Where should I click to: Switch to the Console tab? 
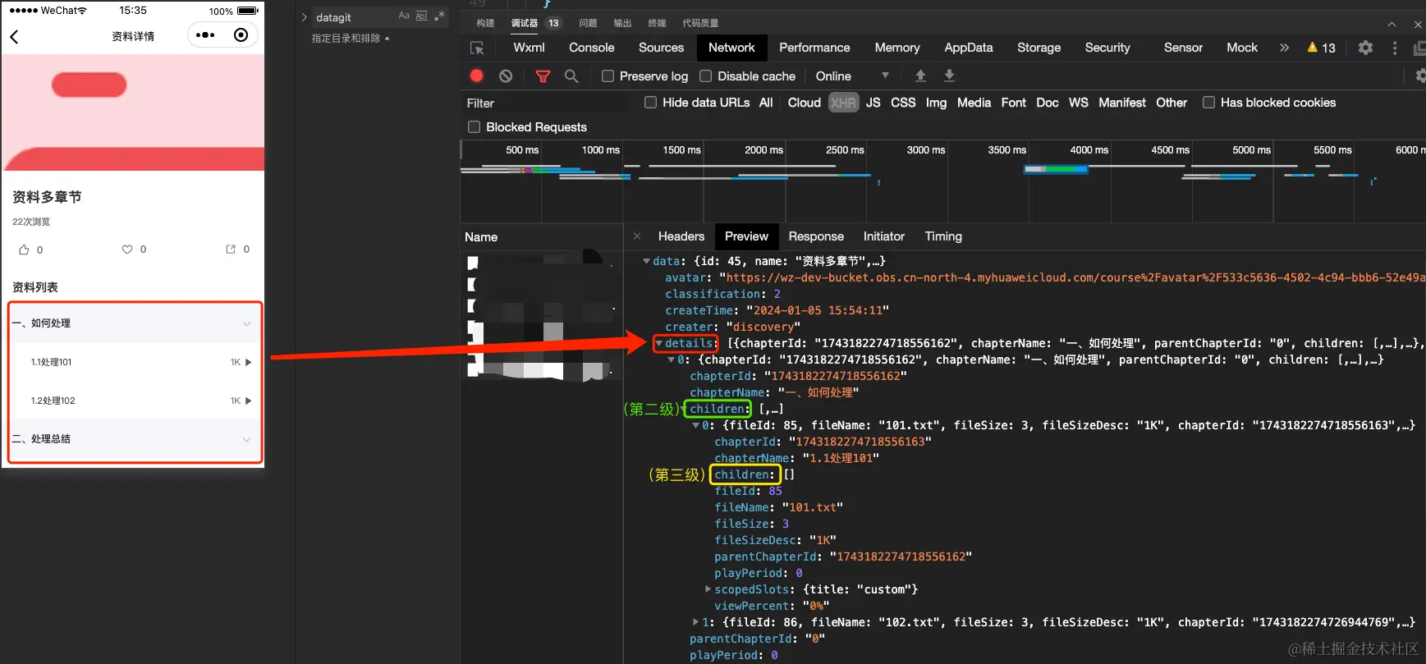(x=591, y=48)
